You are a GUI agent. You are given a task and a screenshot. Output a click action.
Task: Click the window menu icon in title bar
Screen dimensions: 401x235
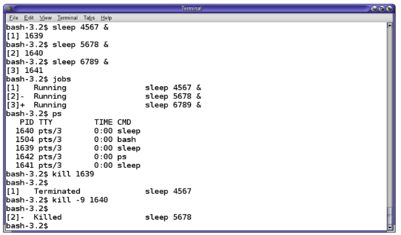click(6, 7)
